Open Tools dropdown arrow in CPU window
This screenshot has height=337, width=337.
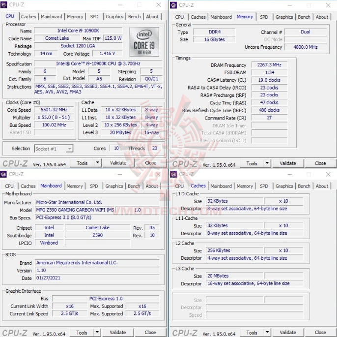(x=98, y=163)
